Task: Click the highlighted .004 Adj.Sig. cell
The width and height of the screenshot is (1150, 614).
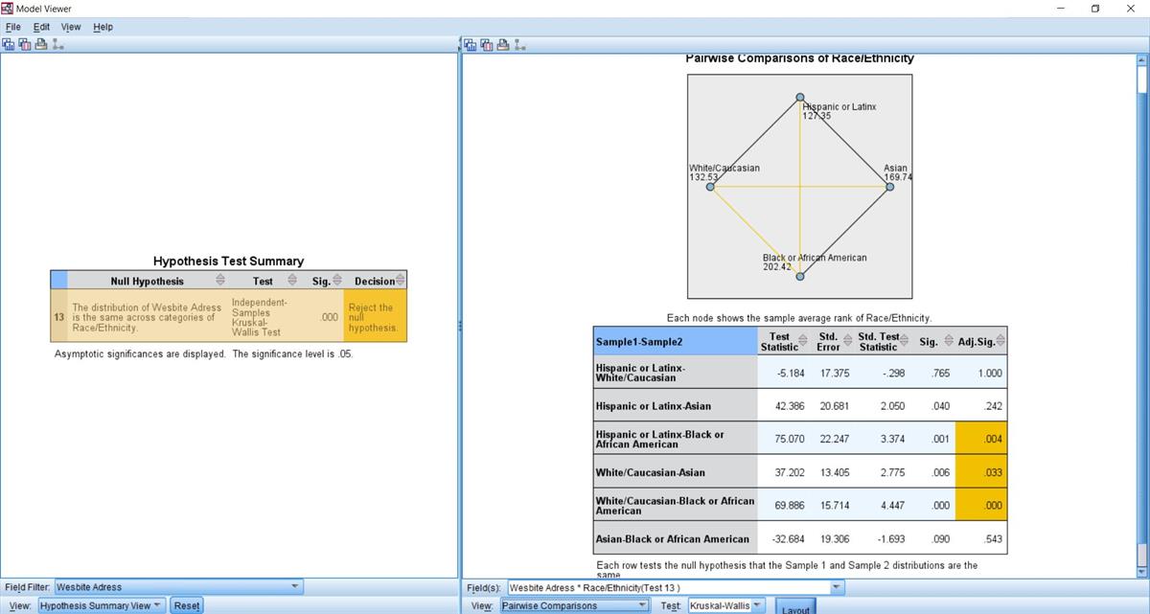Action: coord(981,440)
